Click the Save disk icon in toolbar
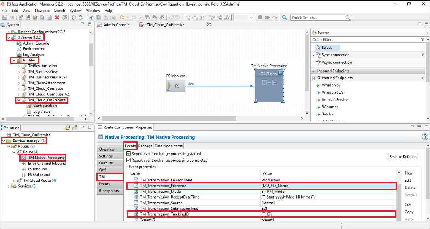The image size is (430, 229). (x=5, y=17)
